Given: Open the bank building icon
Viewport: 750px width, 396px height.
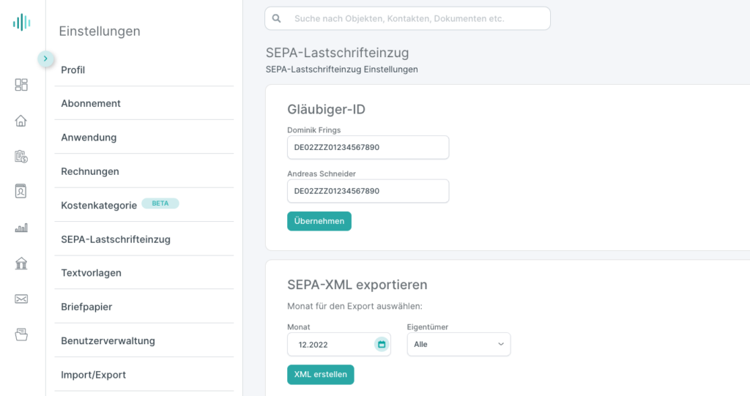Looking at the screenshot, I should [21, 263].
